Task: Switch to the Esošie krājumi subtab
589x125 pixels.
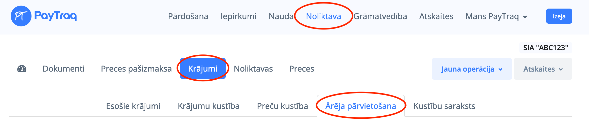Action: click(x=133, y=106)
